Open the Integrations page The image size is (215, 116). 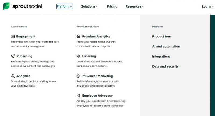(161, 56)
